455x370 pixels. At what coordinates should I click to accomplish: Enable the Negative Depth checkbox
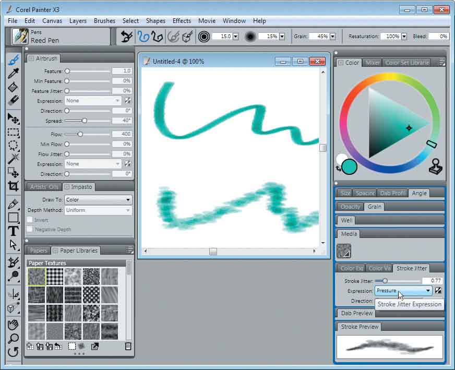[29, 228]
